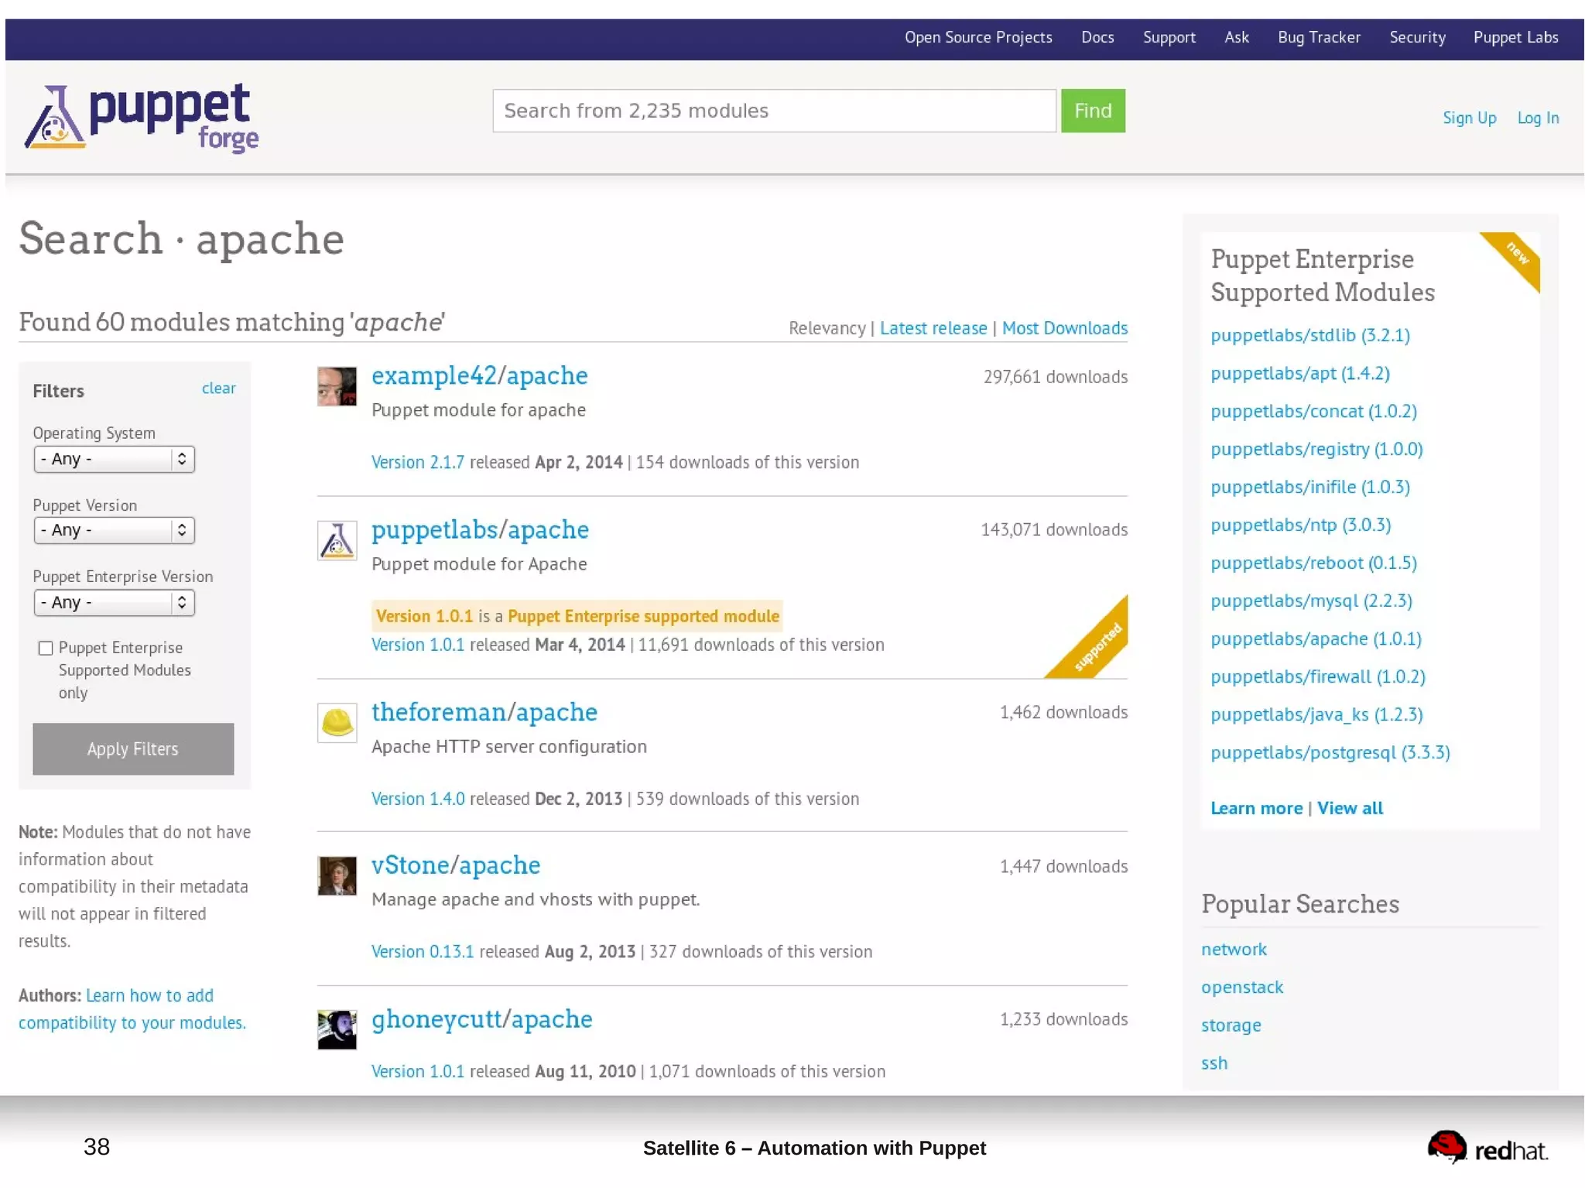Clear the filters with the clear link
The width and height of the screenshot is (1585, 1188).
[218, 389]
